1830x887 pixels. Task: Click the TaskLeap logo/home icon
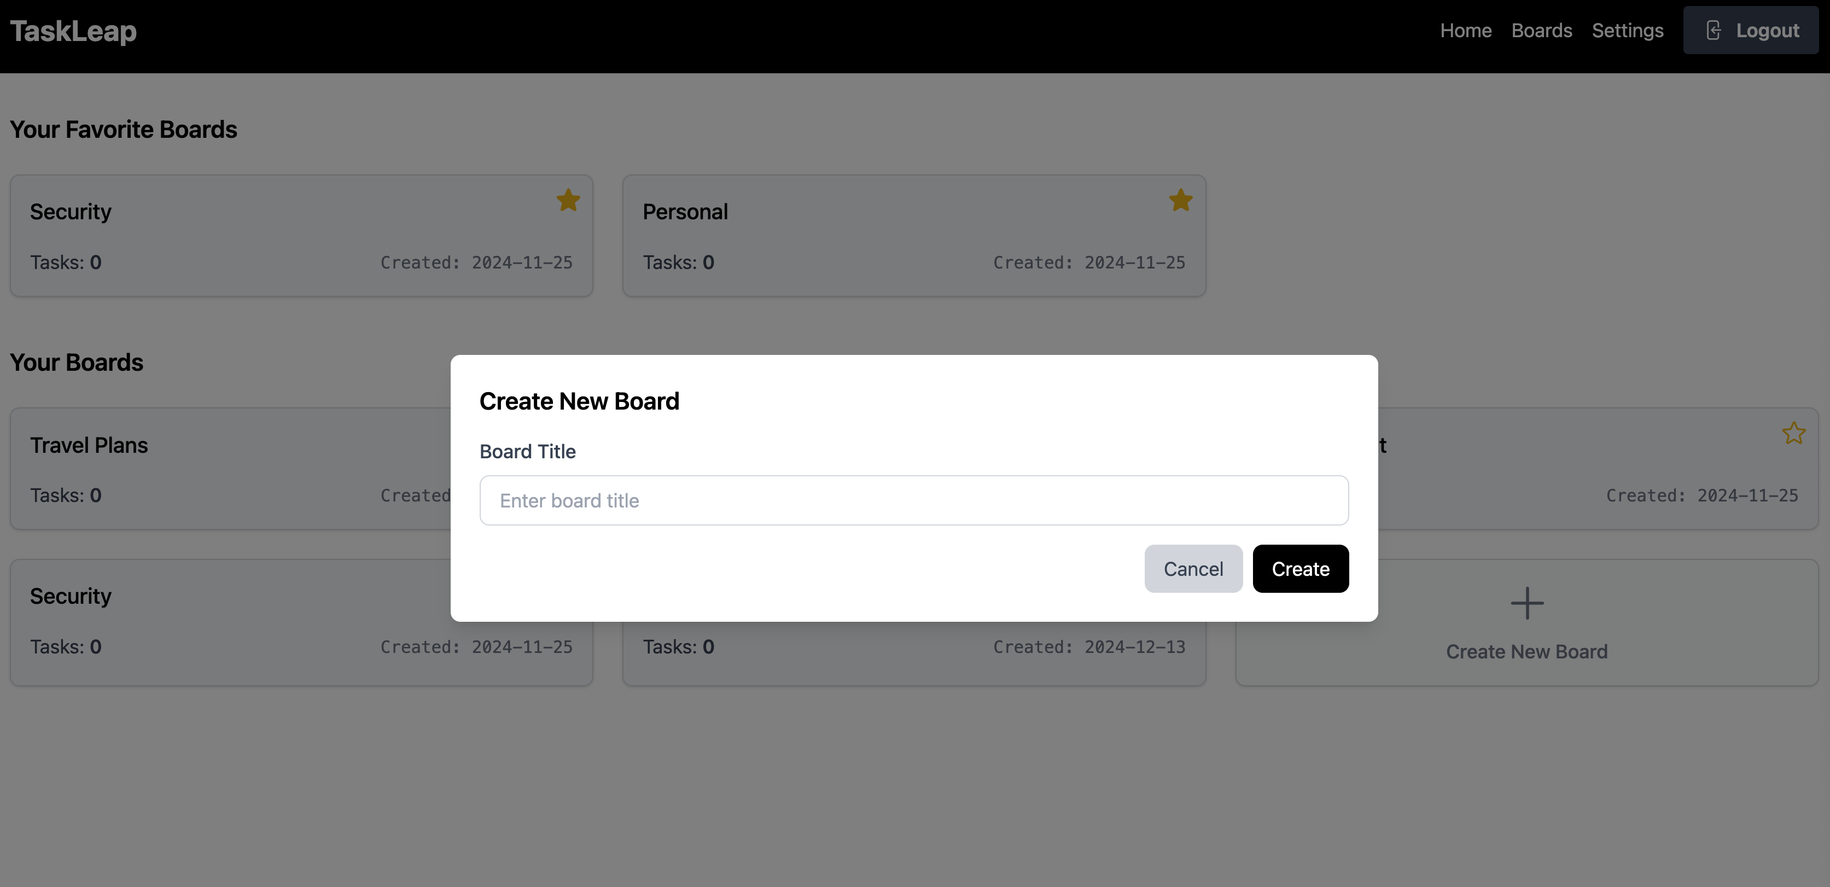click(x=72, y=29)
